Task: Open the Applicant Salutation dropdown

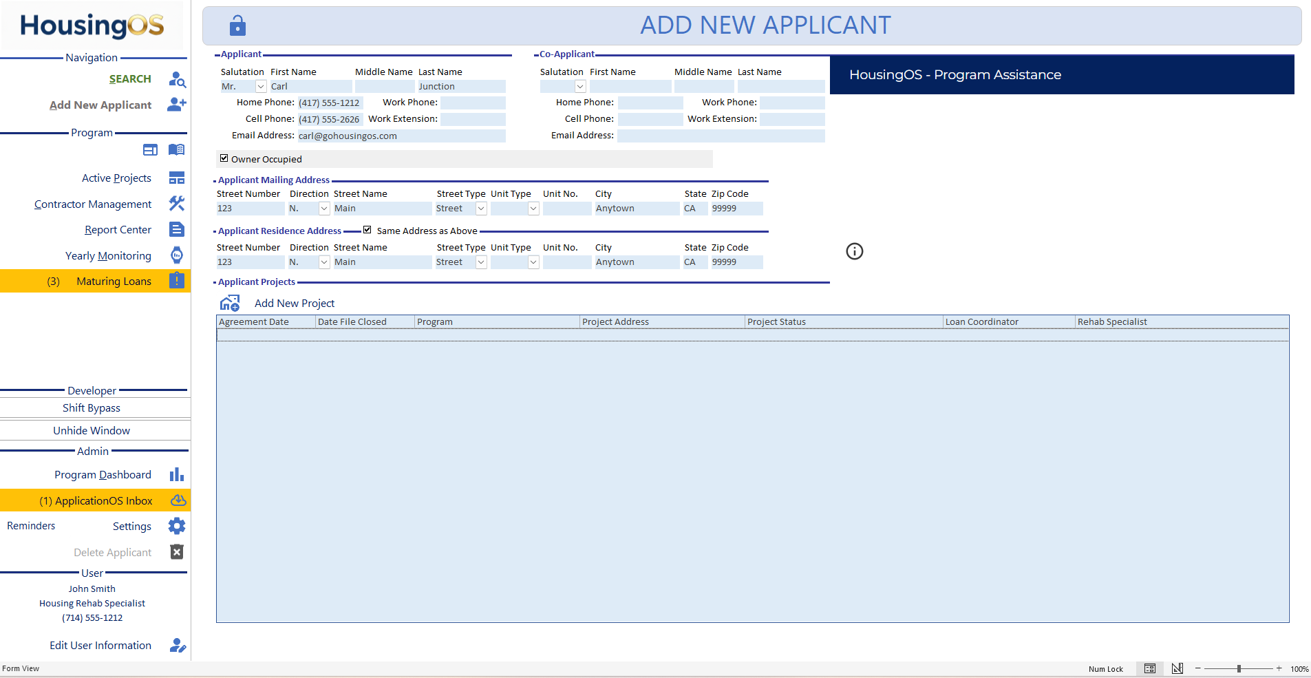Action: [x=261, y=86]
